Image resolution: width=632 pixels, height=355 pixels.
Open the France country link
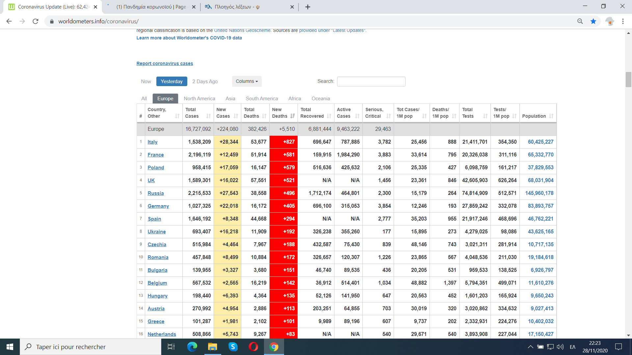[x=155, y=155]
